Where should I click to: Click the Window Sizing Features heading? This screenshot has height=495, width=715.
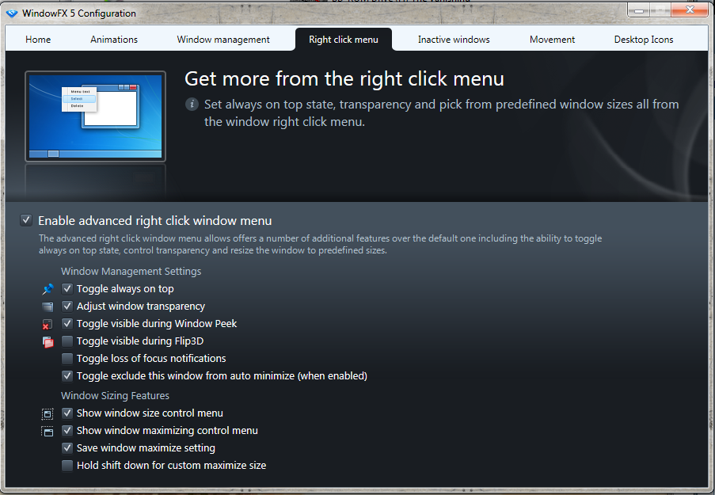coord(115,395)
